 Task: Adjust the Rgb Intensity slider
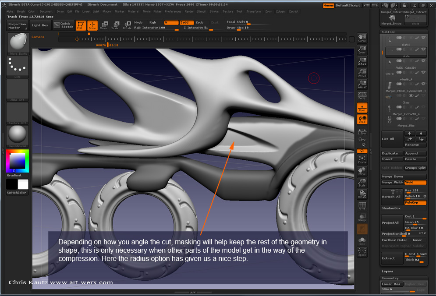[156, 28]
